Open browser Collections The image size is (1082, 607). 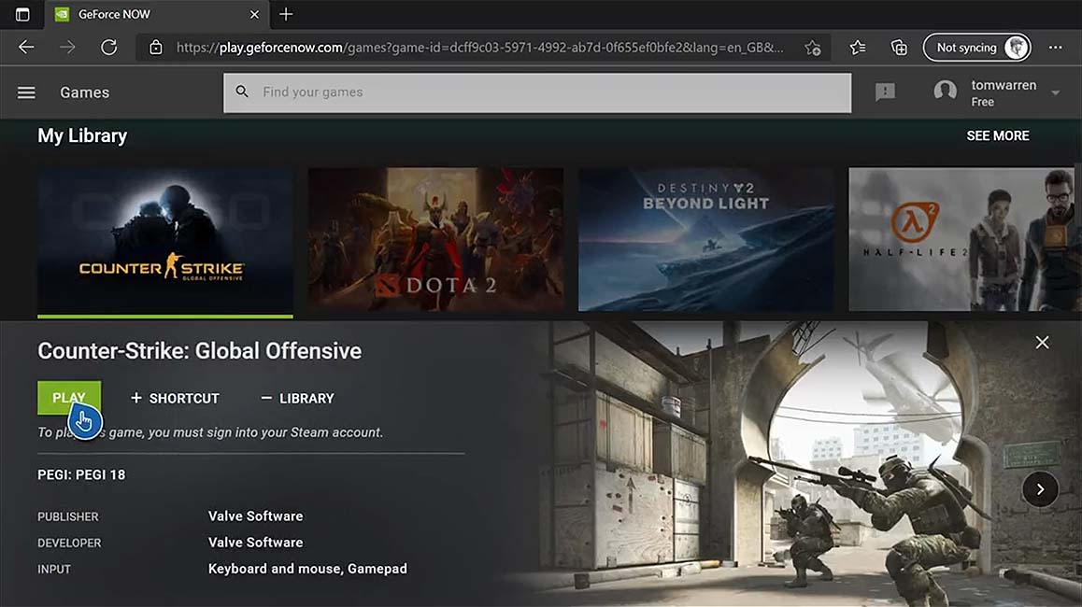(x=899, y=48)
